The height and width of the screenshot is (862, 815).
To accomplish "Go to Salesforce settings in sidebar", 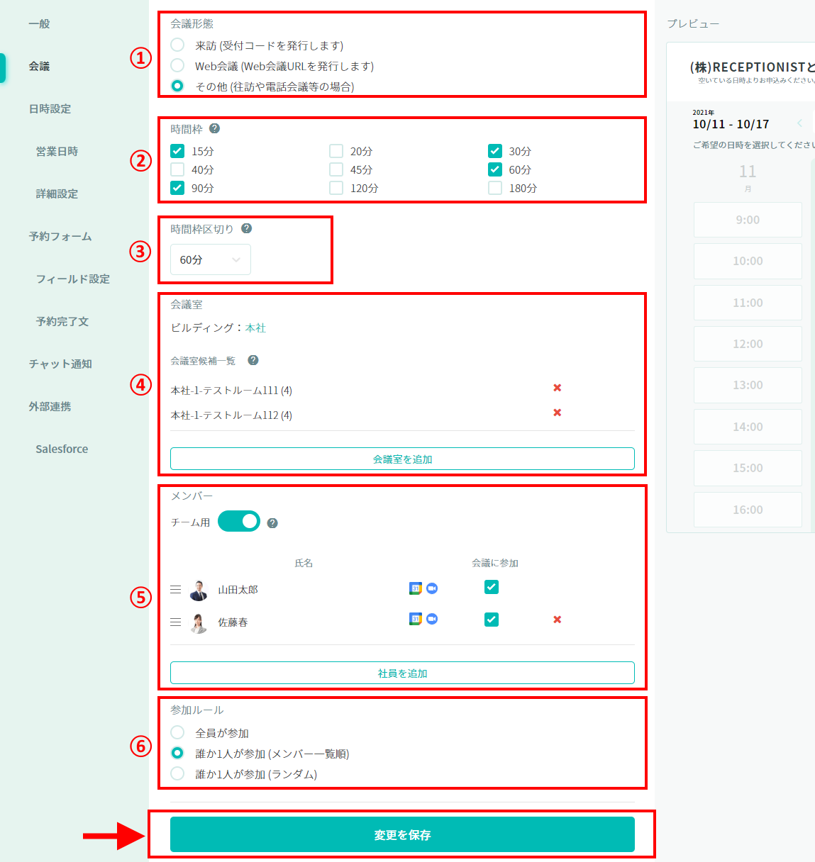I will (x=62, y=449).
